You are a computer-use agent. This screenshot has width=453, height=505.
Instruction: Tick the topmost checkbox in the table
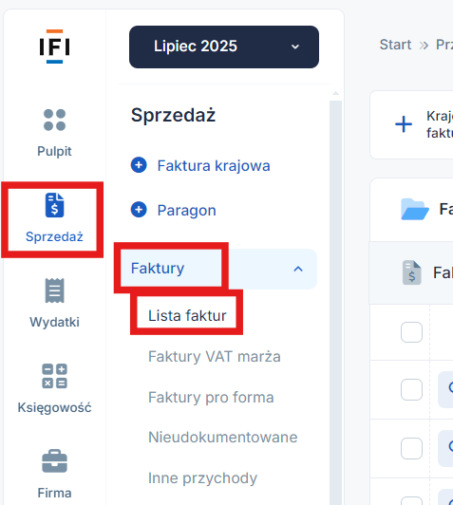point(411,332)
